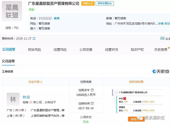The image size is (170, 125).
Task: Click the 工商信息 section label
Action: click(7, 72)
